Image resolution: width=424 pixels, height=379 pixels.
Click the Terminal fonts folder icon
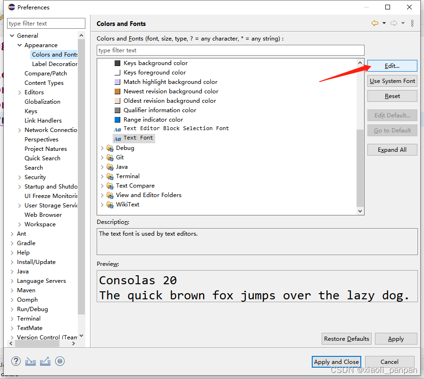tap(110, 176)
